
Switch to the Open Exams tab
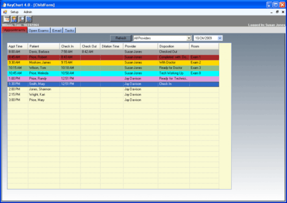coord(38,30)
